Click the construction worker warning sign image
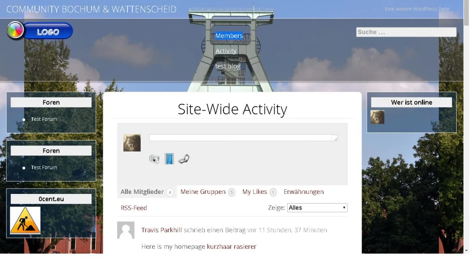This screenshot has width=470, height=265. (25, 220)
